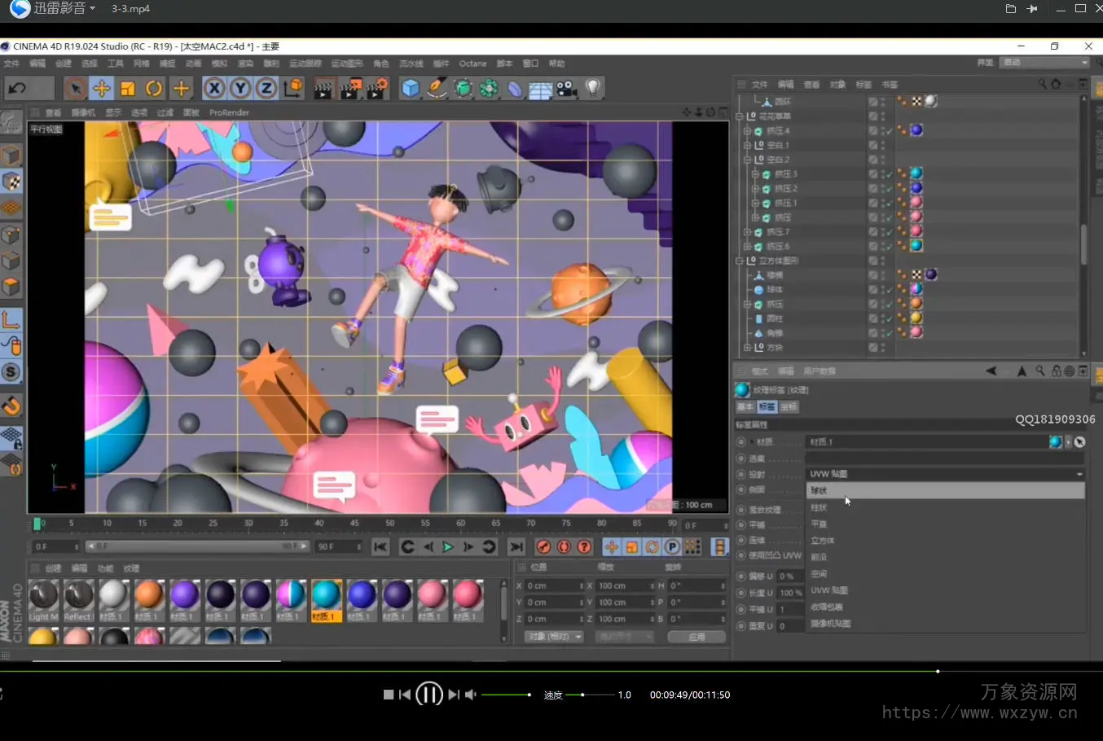Click the cube primitive icon
Image resolution: width=1103 pixels, height=741 pixels.
[x=411, y=88]
